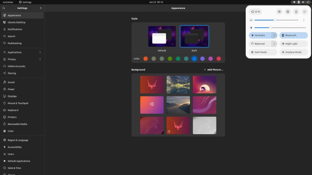Adjust the screen brightness slider

pos(280,28)
